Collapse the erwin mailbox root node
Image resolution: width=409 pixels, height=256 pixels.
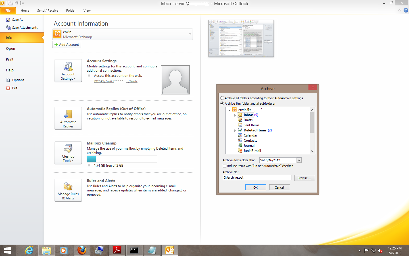[229, 110]
